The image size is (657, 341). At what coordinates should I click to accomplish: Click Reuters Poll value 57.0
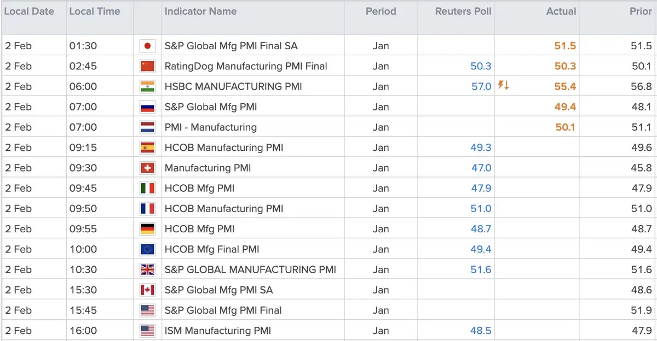tap(481, 86)
